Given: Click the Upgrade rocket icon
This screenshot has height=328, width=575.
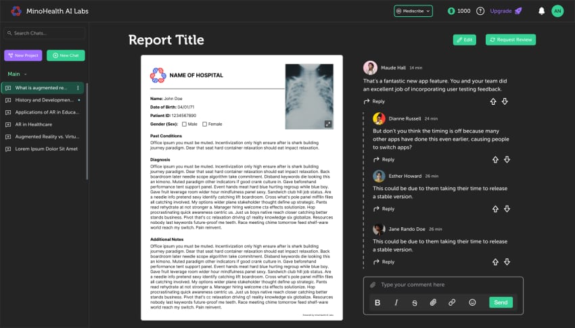Looking at the screenshot, I should (518, 11).
